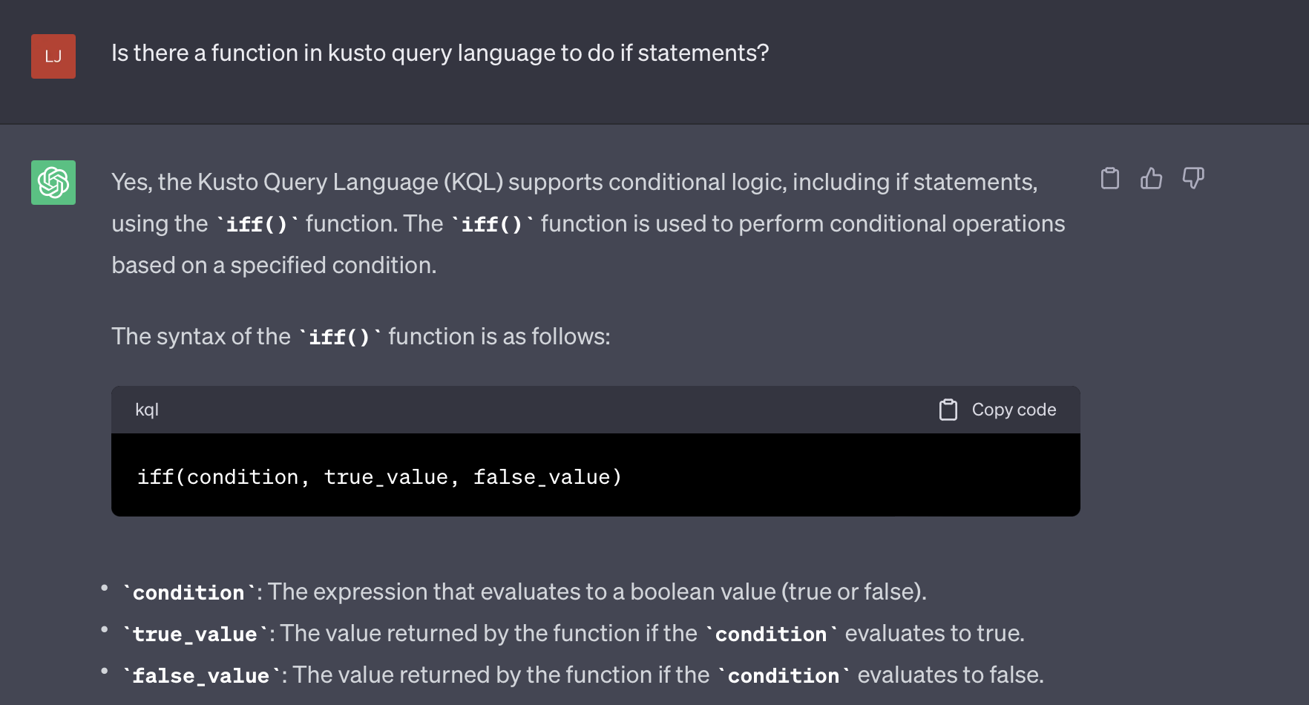
Task: Copy the response using the clipboard icon
Action: click(x=1110, y=178)
